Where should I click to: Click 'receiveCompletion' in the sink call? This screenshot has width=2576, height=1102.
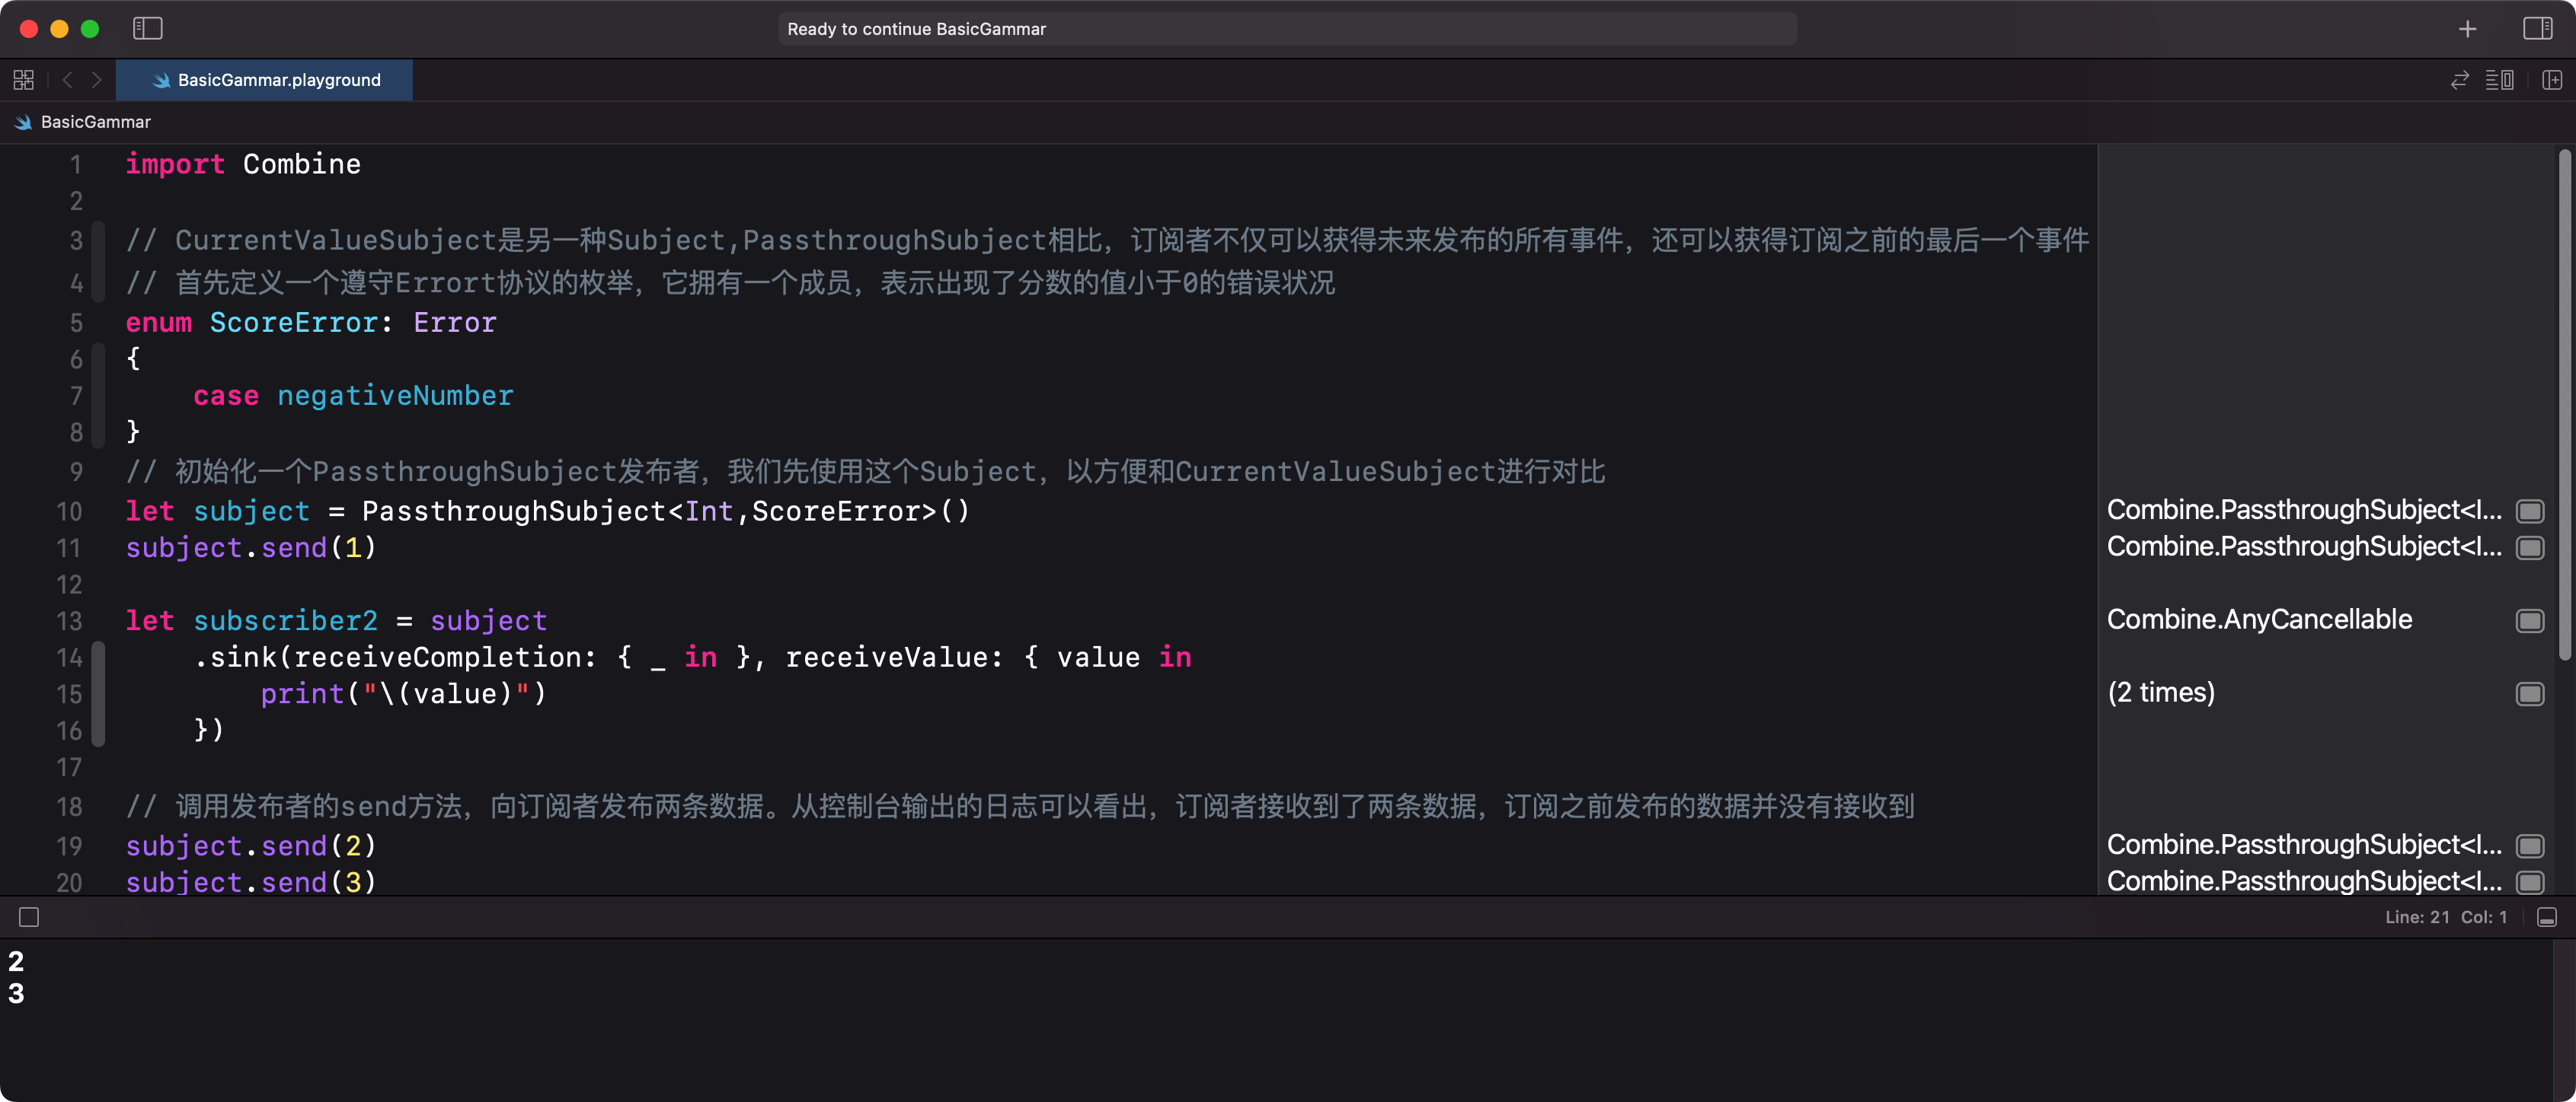438,658
